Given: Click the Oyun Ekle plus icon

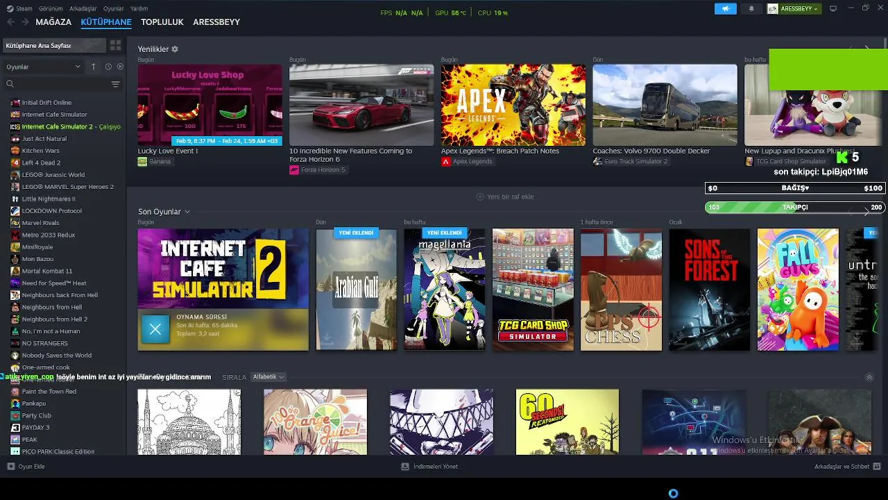Looking at the screenshot, I should 10,467.
